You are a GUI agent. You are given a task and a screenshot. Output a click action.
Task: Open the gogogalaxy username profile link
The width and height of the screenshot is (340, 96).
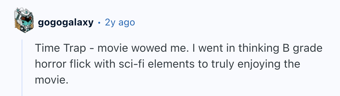[x=66, y=23]
